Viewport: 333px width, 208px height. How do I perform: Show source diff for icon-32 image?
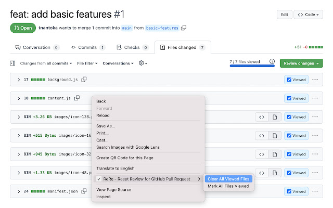pyautogui.click(x=262, y=154)
